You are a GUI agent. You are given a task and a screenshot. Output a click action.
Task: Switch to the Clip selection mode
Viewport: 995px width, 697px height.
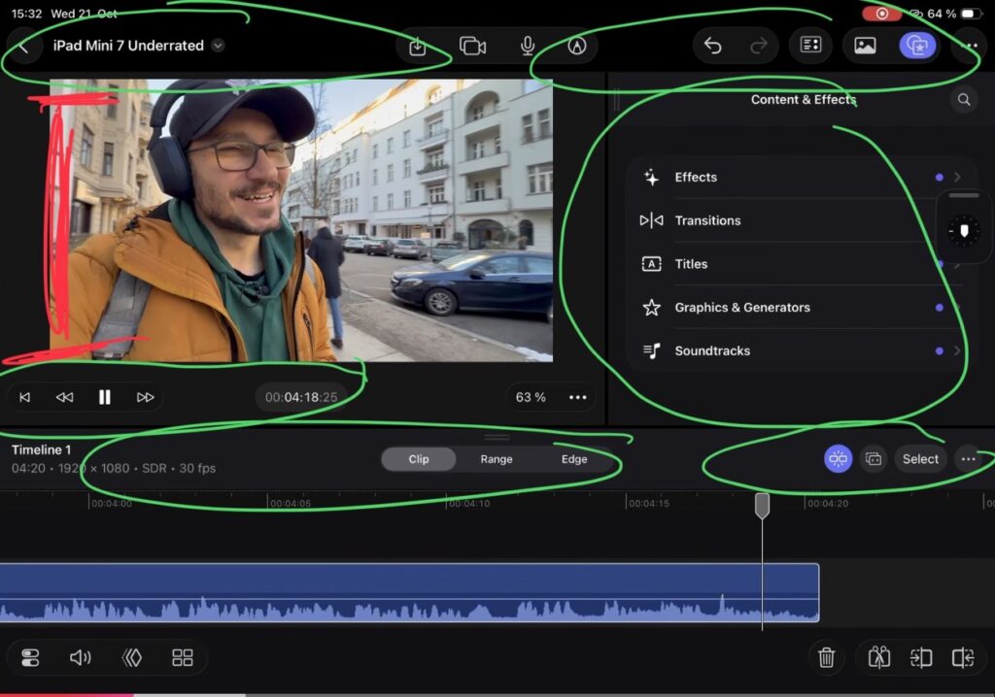coord(419,459)
